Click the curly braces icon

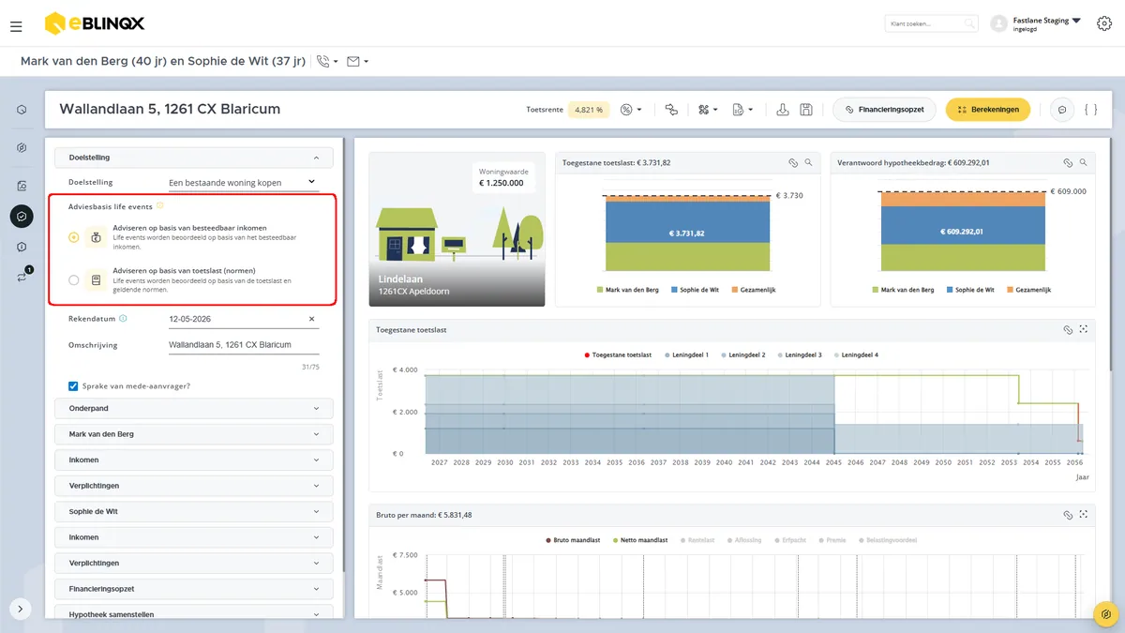click(1090, 110)
